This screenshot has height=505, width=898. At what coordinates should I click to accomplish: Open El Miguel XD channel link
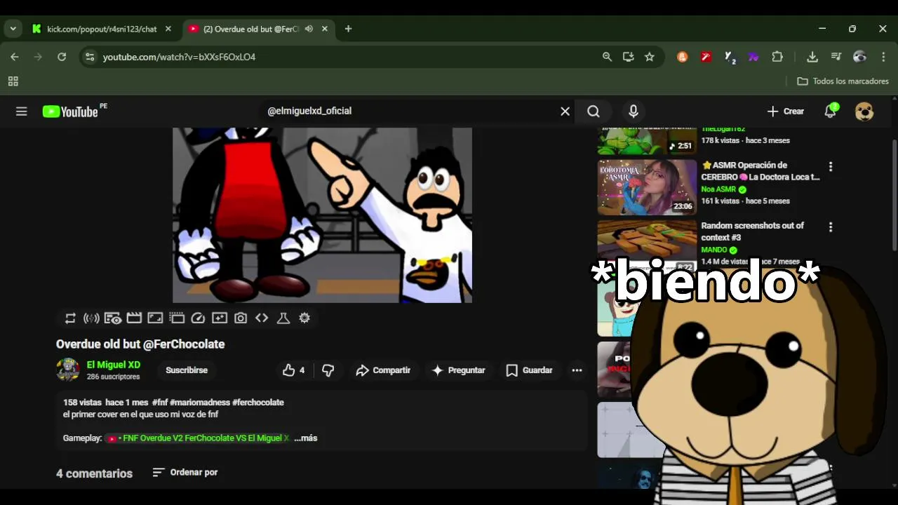pos(114,365)
